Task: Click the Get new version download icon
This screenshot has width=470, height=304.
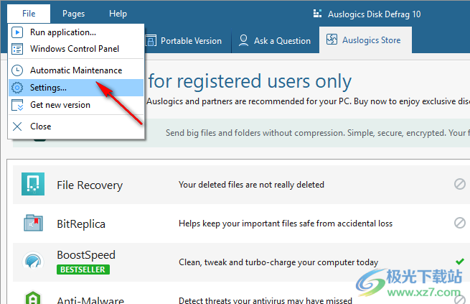Action: tap(17, 105)
